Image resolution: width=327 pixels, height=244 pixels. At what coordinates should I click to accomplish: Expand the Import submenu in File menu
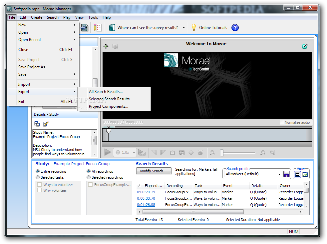tap(43, 84)
